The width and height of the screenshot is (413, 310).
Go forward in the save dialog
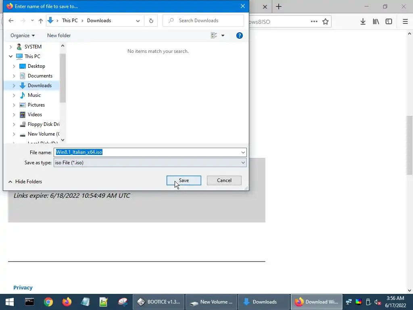point(23,21)
